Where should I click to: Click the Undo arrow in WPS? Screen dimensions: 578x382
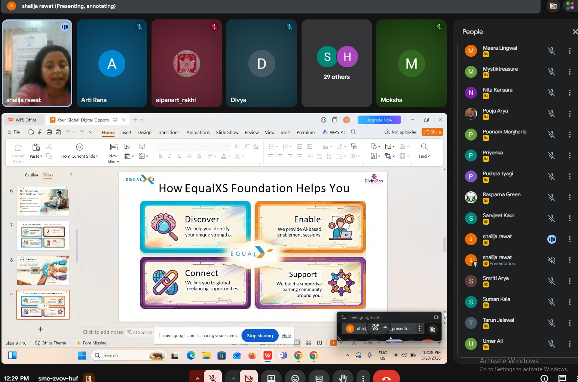click(68, 132)
